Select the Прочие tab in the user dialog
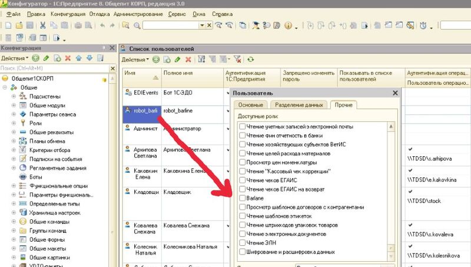Screen dimensions: 471x267 coord(343,105)
